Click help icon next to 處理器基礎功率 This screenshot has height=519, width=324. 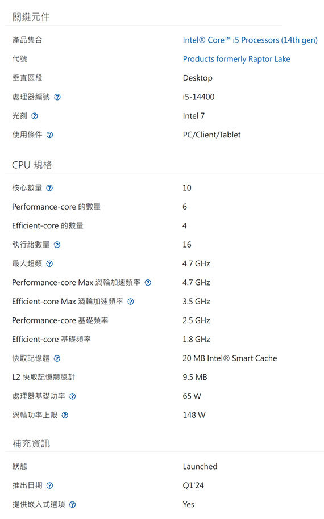73,396
